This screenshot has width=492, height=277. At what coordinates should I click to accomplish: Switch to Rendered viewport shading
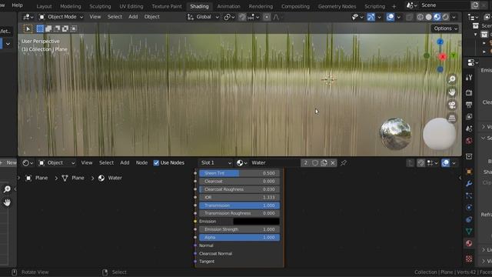click(446, 17)
